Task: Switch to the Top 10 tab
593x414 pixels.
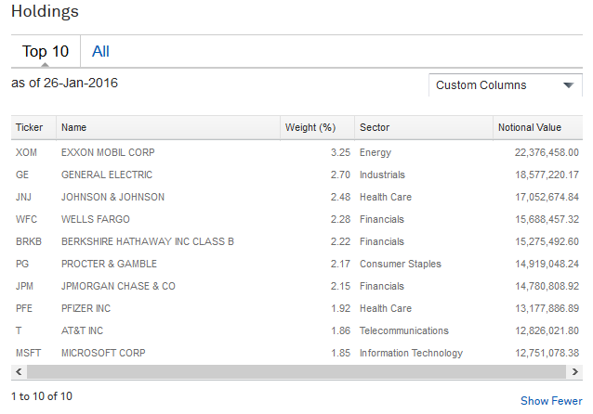Action: 46,51
